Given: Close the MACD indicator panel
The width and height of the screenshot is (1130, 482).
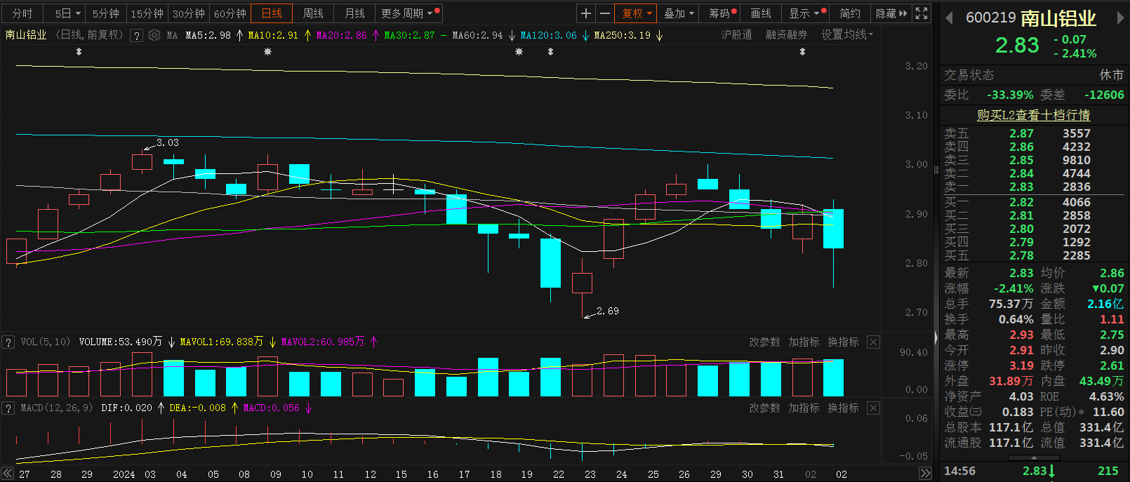Looking at the screenshot, I should [873, 408].
